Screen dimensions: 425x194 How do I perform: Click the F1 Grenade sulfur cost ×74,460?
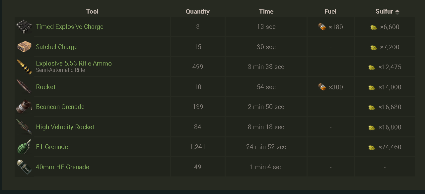click(x=390, y=147)
